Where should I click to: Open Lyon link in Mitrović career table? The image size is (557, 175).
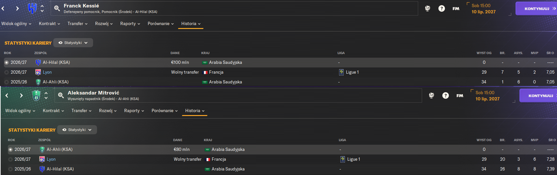click(x=51, y=159)
